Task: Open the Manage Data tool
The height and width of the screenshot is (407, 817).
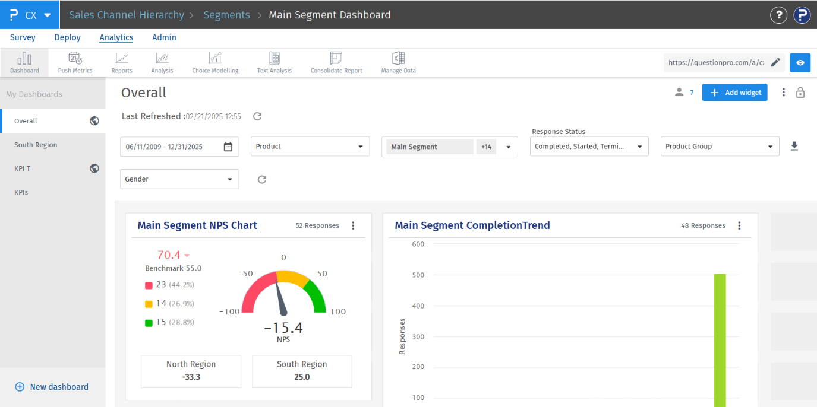Action: (398, 62)
